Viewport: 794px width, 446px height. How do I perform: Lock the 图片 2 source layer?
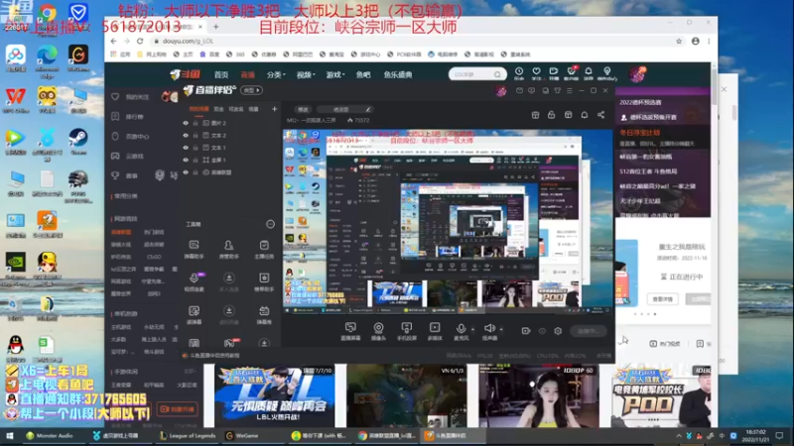[x=196, y=123]
